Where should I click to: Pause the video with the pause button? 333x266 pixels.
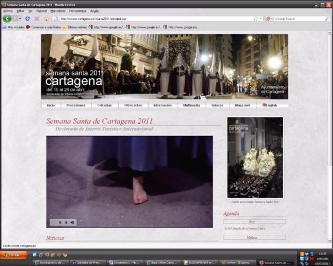coord(60,222)
